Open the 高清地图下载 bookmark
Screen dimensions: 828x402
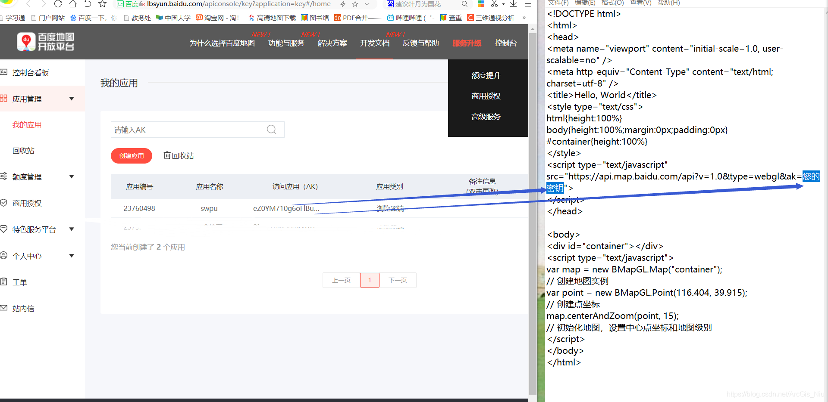[x=272, y=18]
